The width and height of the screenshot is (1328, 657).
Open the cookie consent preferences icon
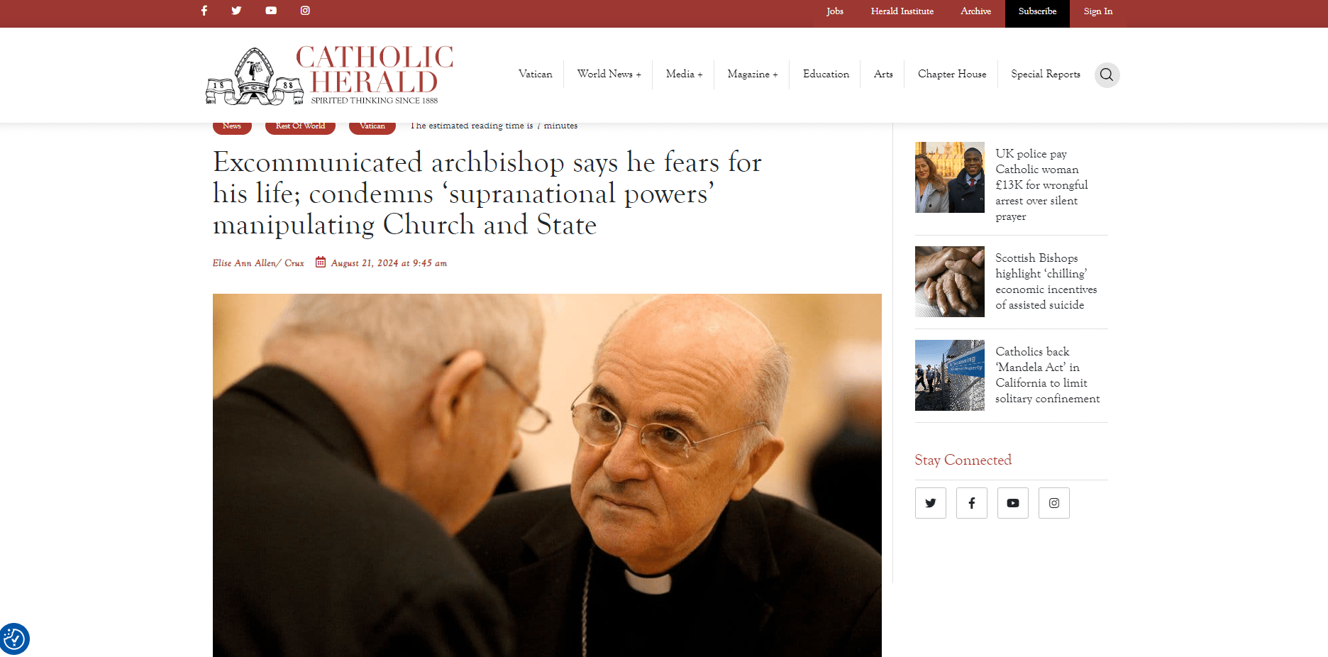point(14,639)
